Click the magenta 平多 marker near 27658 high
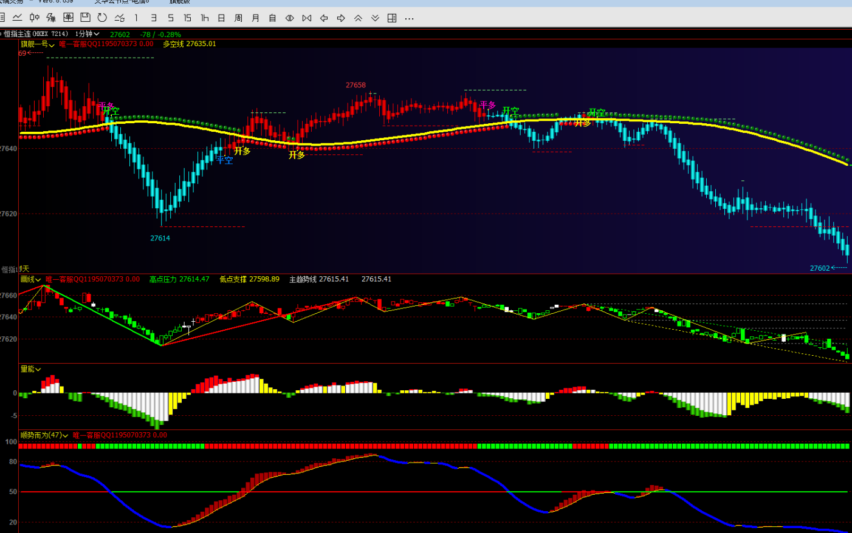Viewport: 852px width, 533px height. pos(487,105)
